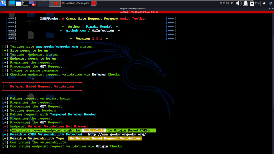Open the volume speaker control
Viewport: 274px width, 154px height.
(239, 3)
